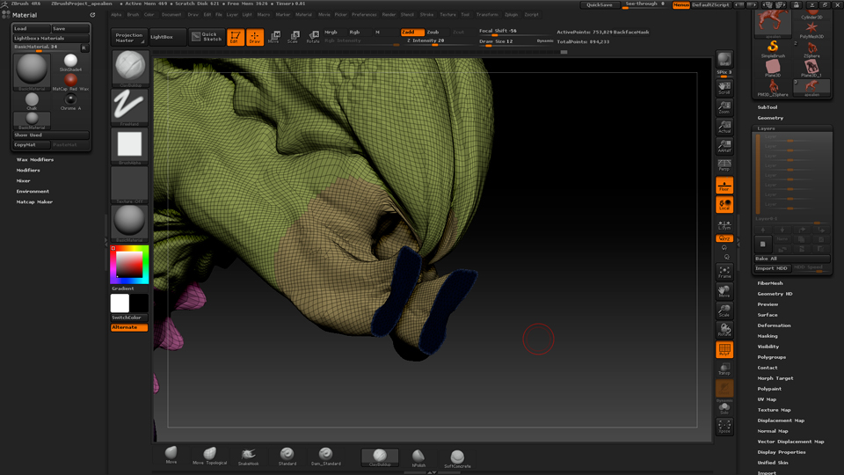Click the QuickSave button

click(600, 5)
